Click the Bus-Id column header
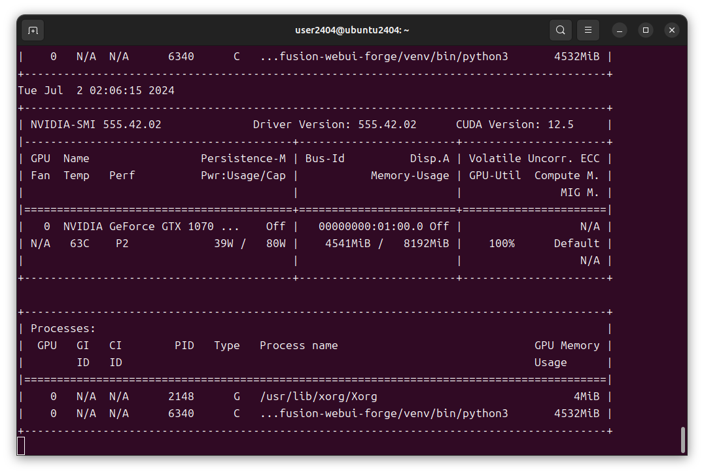This screenshot has height=474, width=704. [x=325, y=159]
